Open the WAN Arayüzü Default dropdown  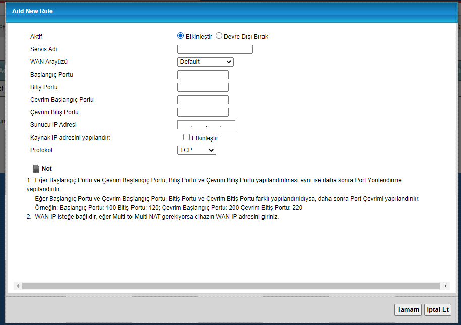206,62
